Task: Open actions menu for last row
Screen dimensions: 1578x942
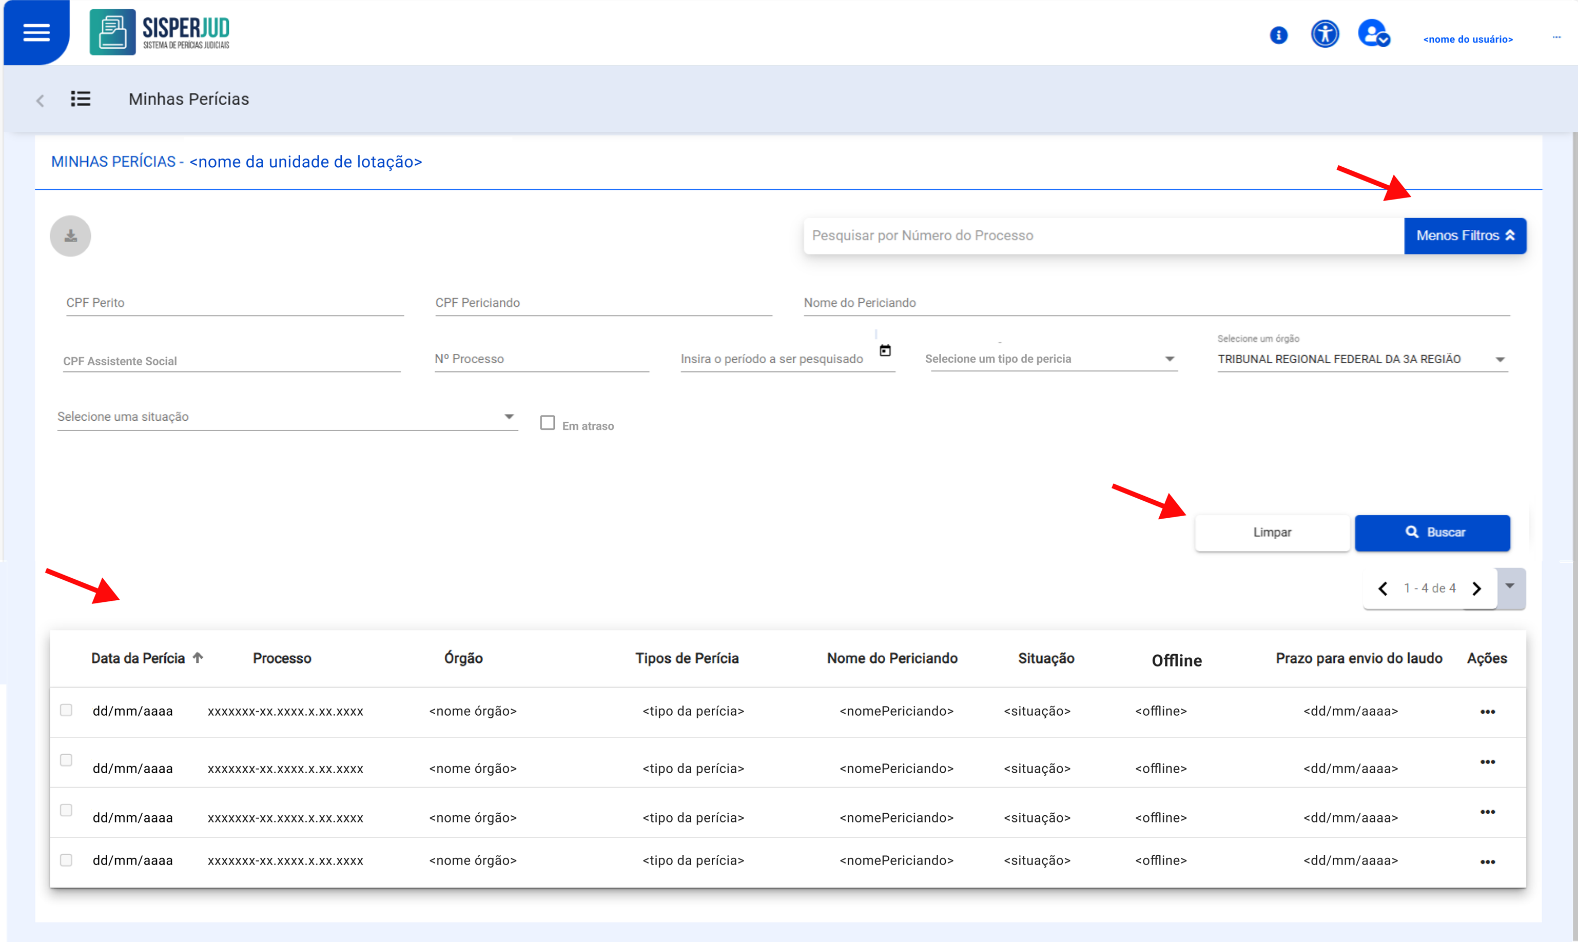Action: coord(1487,861)
